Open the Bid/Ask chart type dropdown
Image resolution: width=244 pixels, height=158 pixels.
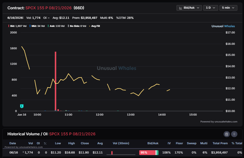189,8
